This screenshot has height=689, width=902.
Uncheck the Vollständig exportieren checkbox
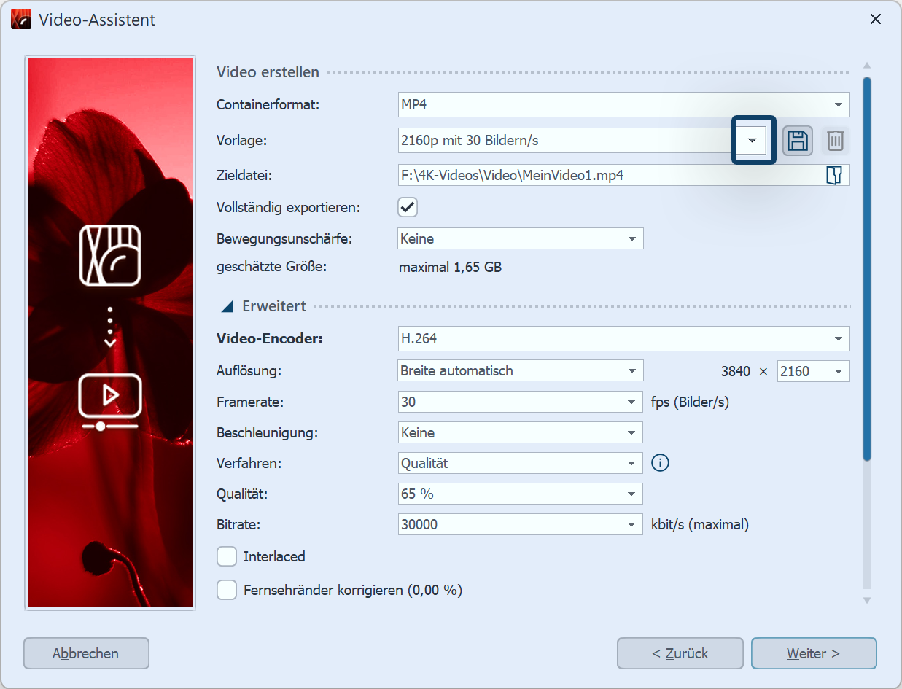click(408, 207)
